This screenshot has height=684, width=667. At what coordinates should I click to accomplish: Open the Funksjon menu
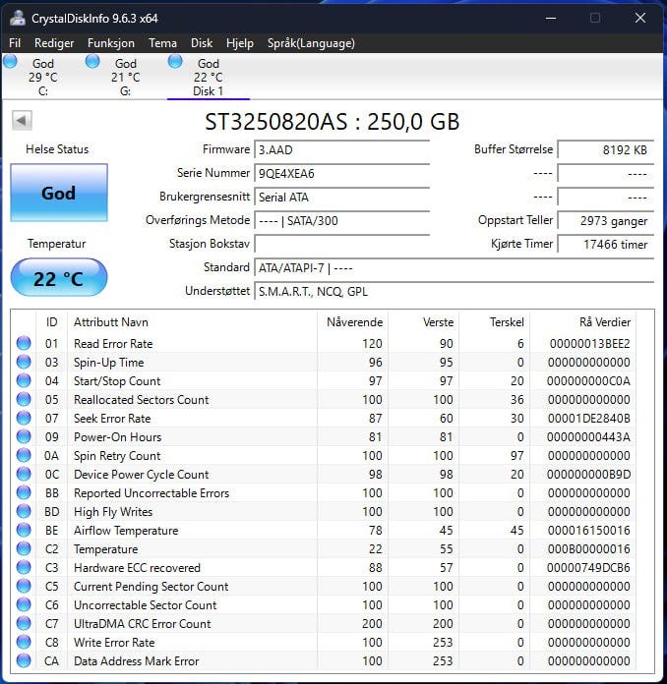pyautogui.click(x=110, y=43)
